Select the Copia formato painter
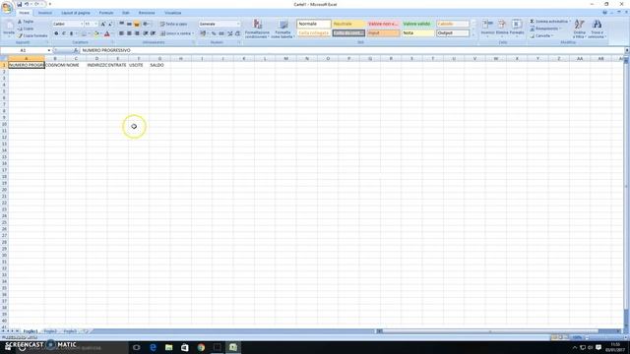The width and height of the screenshot is (630, 354). tap(32, 35)
